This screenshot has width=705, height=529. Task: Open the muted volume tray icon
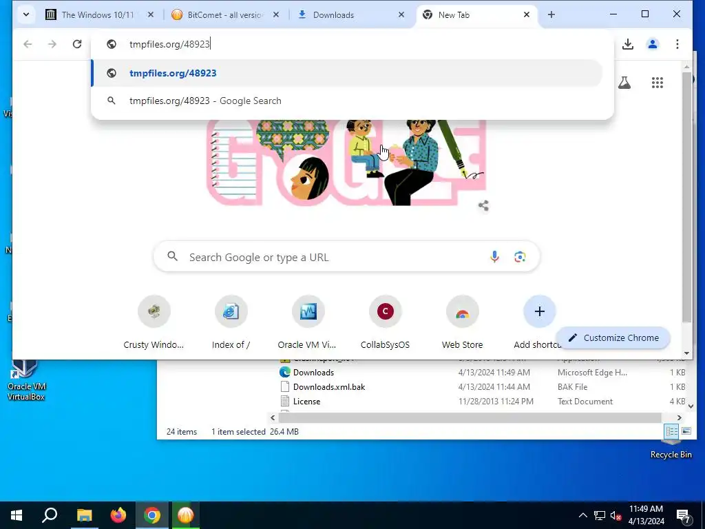pos(615,515)
